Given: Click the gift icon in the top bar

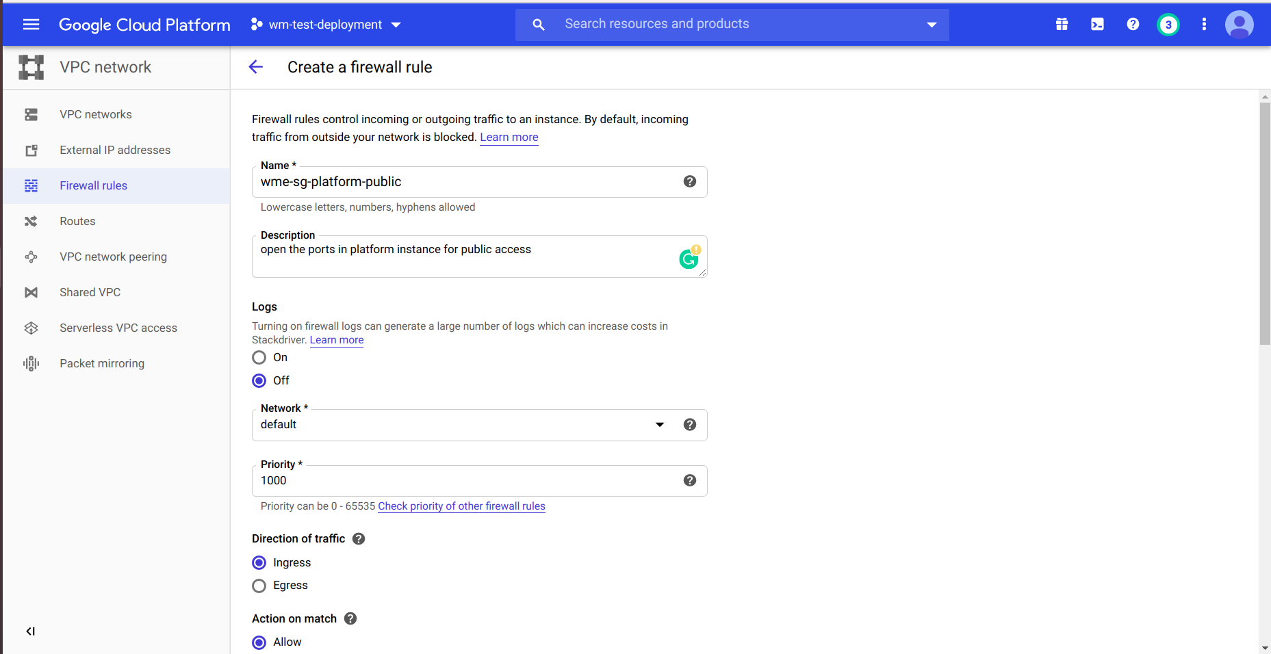Looking at the screenshot, I should point(1062,25).
